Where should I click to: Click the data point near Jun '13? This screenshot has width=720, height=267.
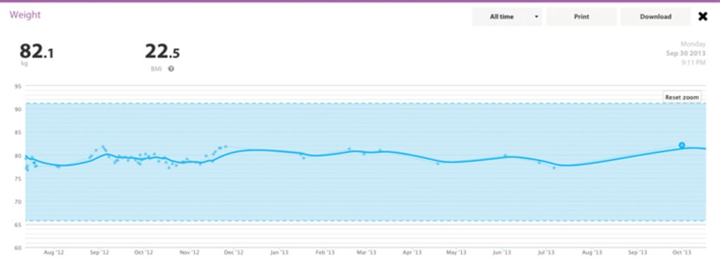tap(505, 156)
